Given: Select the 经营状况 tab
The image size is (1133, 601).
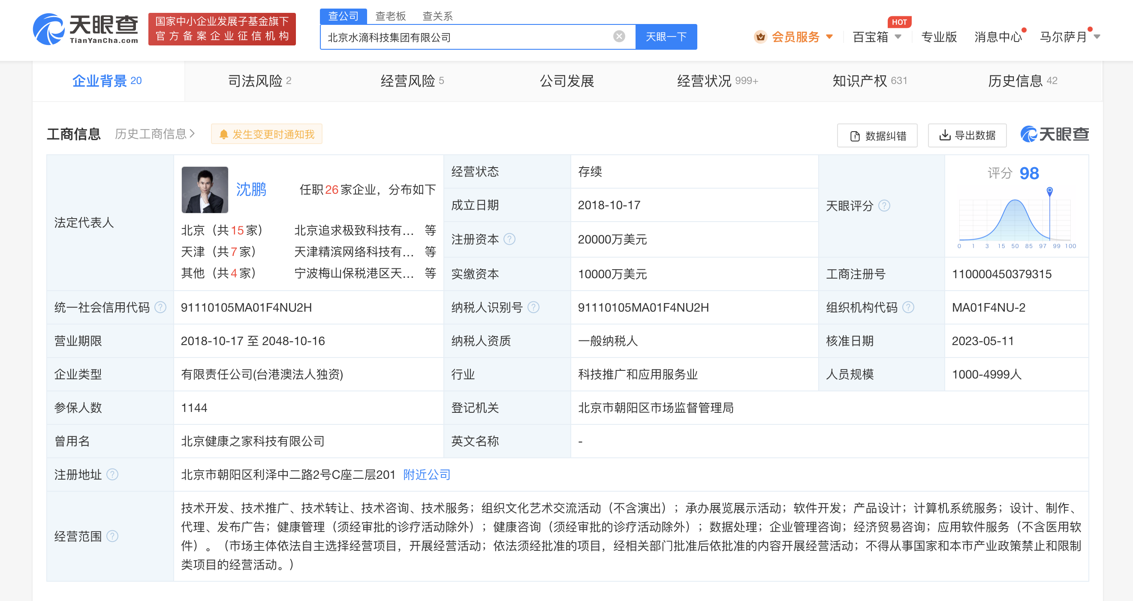Looking at the screenshot, I should pyautogui.click(x=718, y=81).
